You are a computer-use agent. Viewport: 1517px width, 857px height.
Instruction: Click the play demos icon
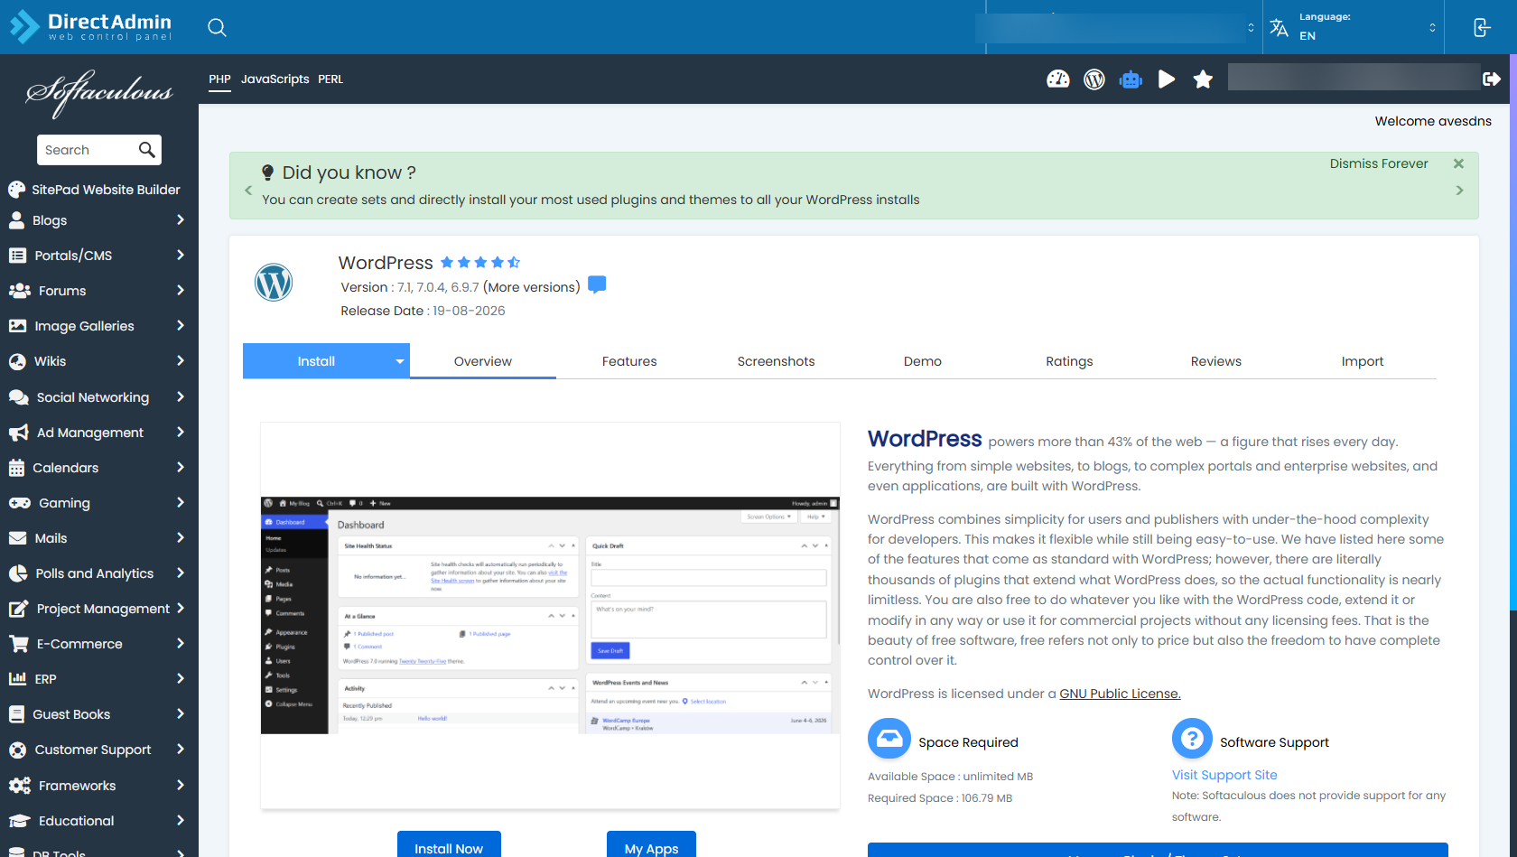click(x=1167, y=79)
